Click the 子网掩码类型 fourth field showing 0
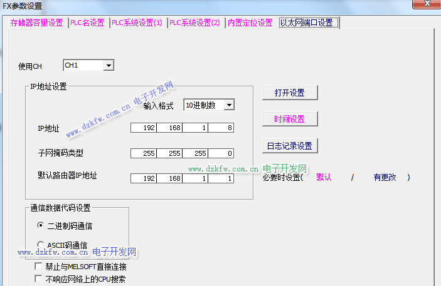 tap(221, 153)
